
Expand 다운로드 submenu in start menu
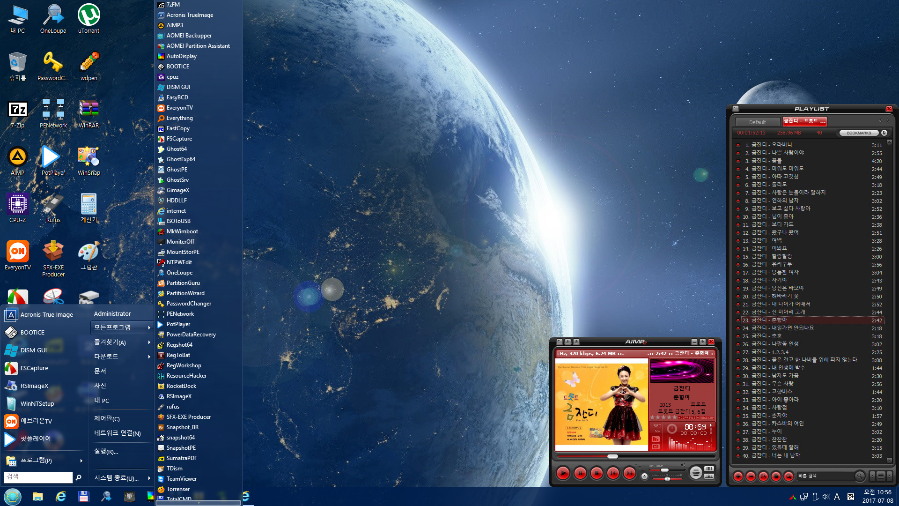click(x=122, y=357)
